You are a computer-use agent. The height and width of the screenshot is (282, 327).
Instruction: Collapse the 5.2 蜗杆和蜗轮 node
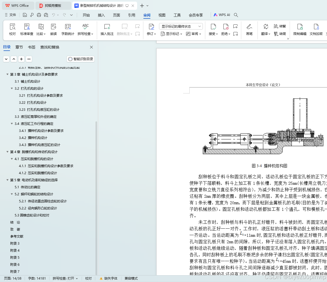point(12,194)
